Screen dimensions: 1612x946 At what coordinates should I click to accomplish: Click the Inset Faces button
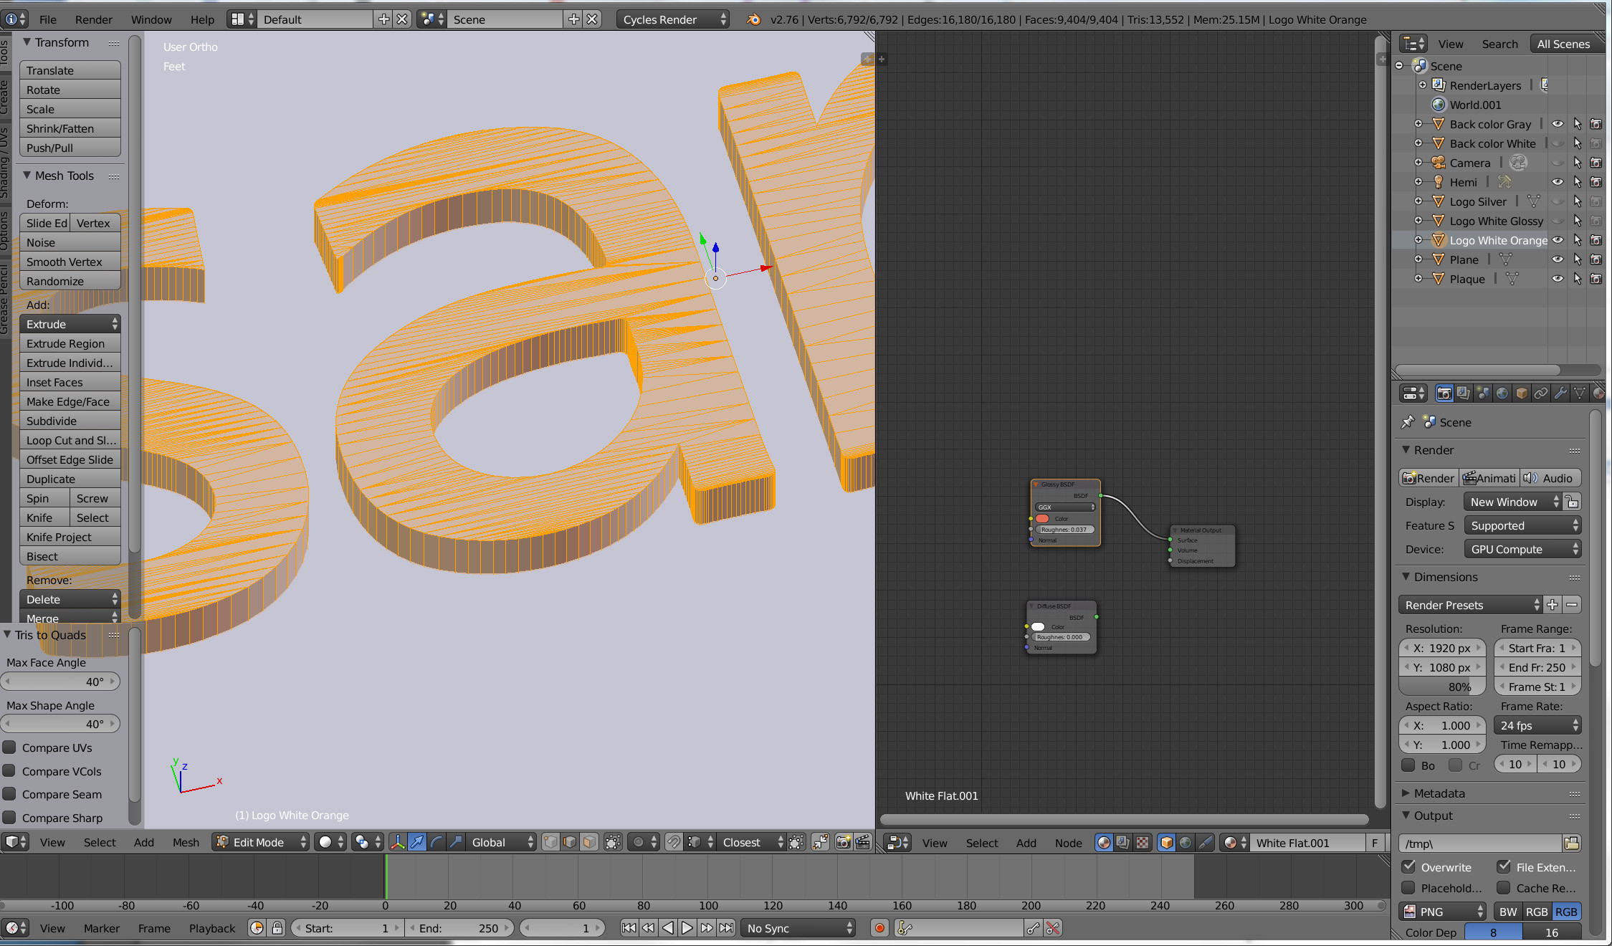[x=70, y=382]
